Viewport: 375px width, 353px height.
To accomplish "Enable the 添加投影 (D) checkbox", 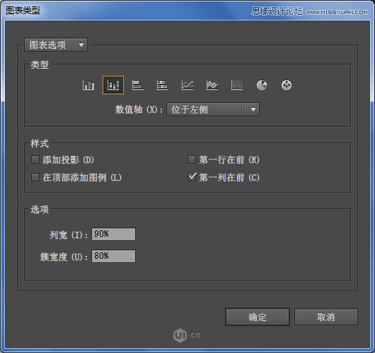I will click(x=35, y=159).
